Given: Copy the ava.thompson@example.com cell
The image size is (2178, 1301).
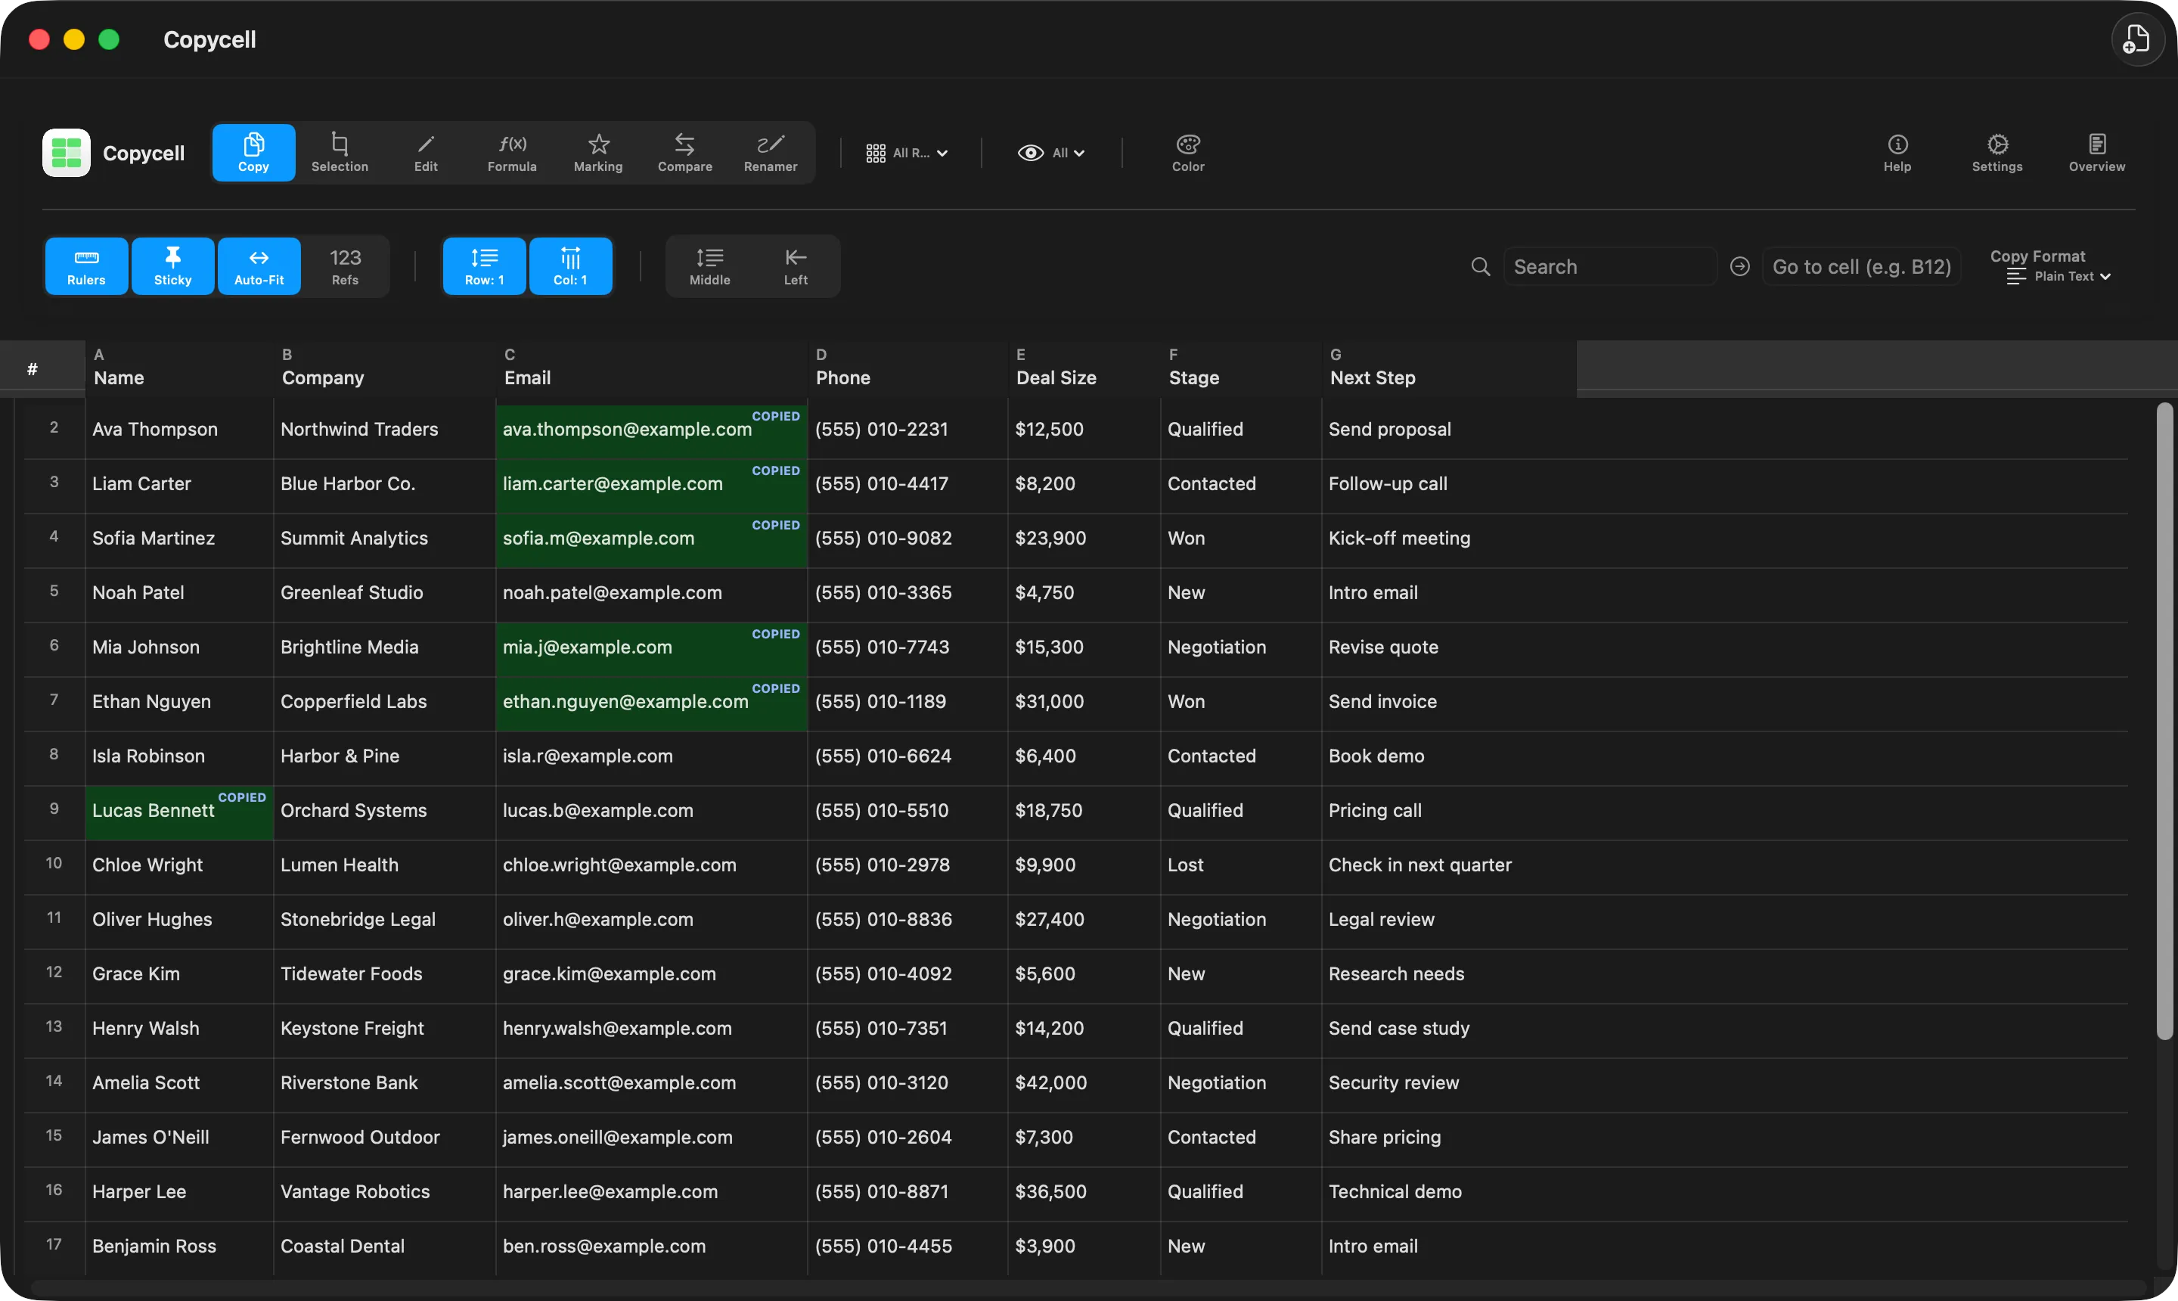Looking at the screenshot, I should [x=651, y=430].
